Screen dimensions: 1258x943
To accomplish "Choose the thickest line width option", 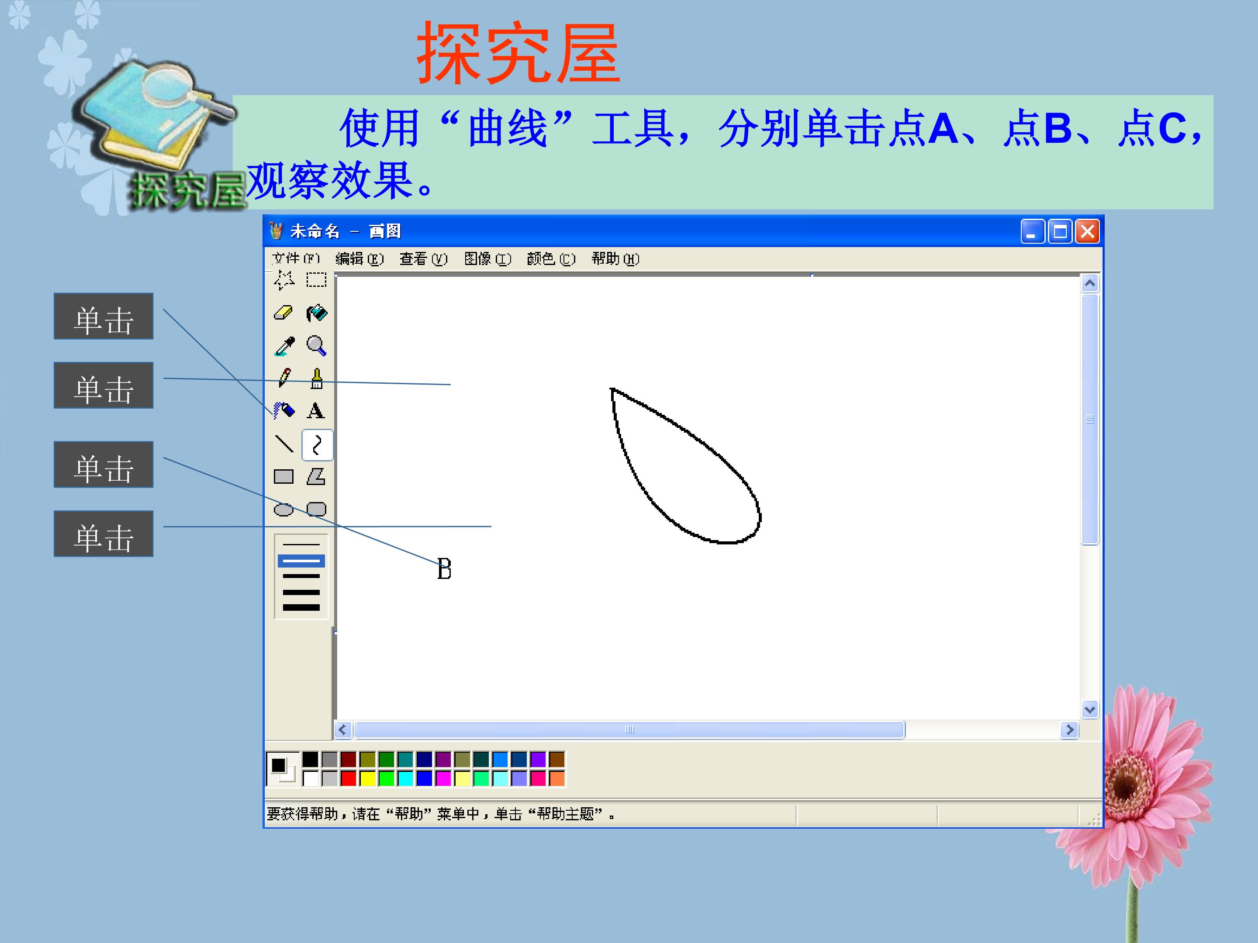I will [x=301, y=608].
